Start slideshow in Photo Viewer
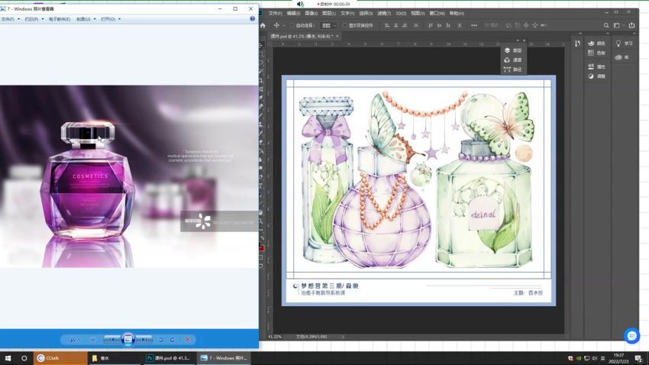The height and width of the screenshot is (365, 649). (x=128, y=339)
